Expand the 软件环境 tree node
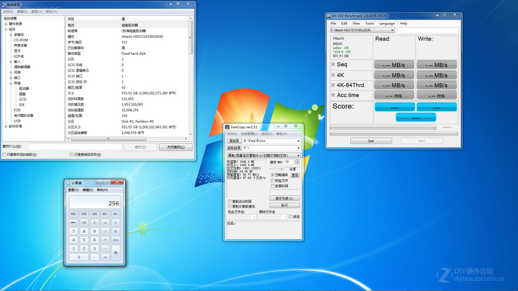Image resolution: width=518 pixels, height=291 pixels. point(6,126)
